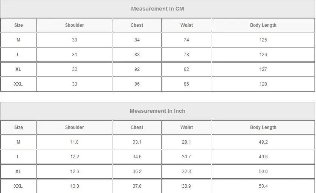Select the Body Length header in the Inch table

coord(263,127)
